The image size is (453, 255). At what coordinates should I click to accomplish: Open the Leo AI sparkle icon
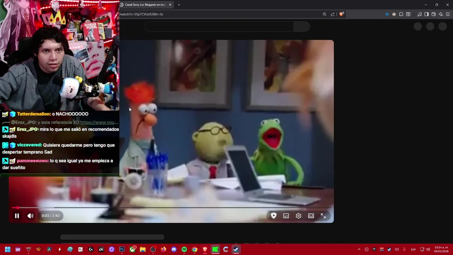pos(441,14)
